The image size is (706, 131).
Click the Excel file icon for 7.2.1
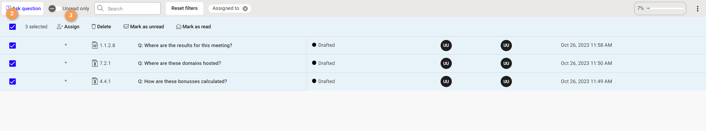[x=95, y=63]
